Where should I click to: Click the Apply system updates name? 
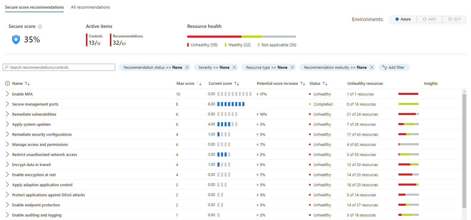click(31, 124)
